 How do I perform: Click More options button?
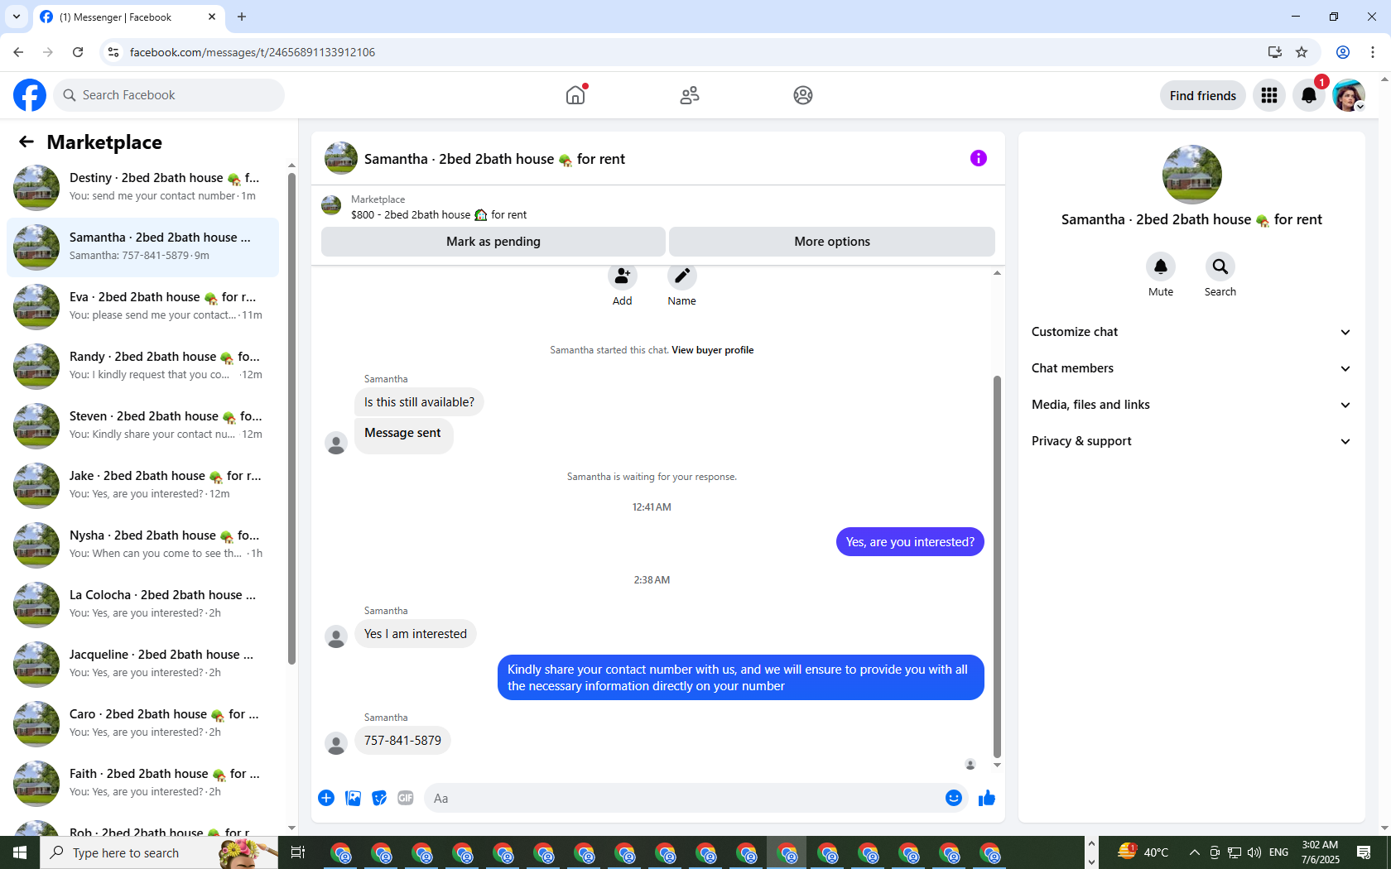(x=832, y=242)
